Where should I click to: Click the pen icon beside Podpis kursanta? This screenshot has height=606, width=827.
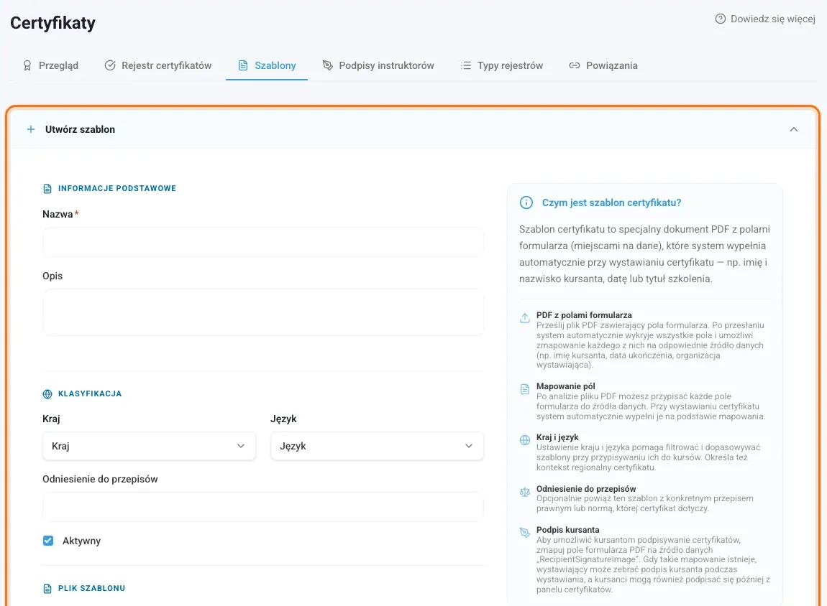click(x=525, y=532)
